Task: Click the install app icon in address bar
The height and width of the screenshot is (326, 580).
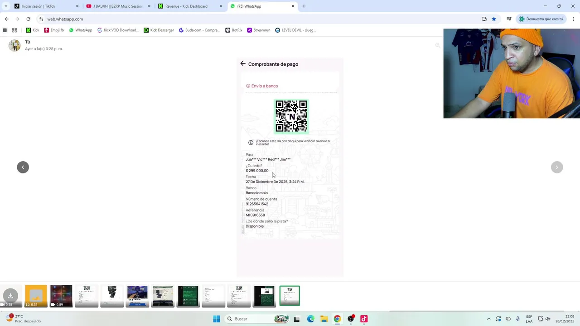Action: point(484,19)
